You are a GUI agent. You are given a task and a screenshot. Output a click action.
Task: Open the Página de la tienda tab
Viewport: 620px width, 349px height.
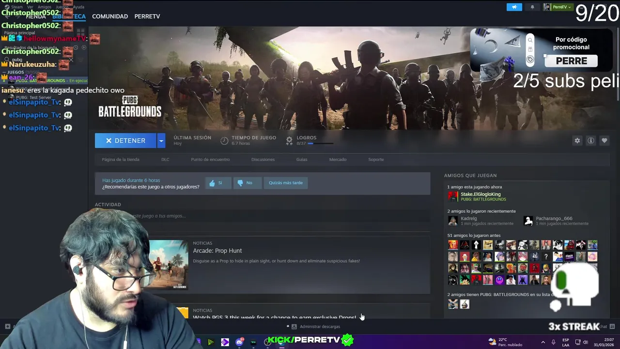(x=121, y=159)
